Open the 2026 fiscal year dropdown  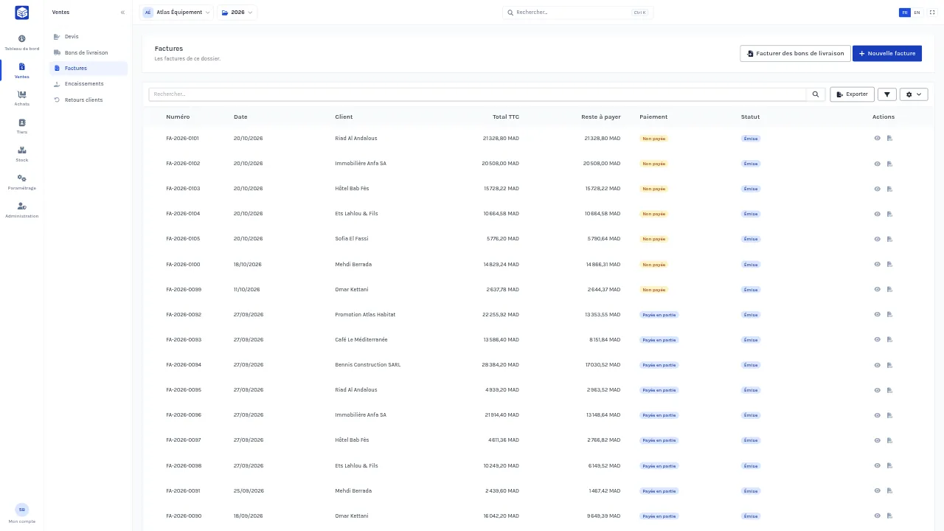(x=237, y=13)
